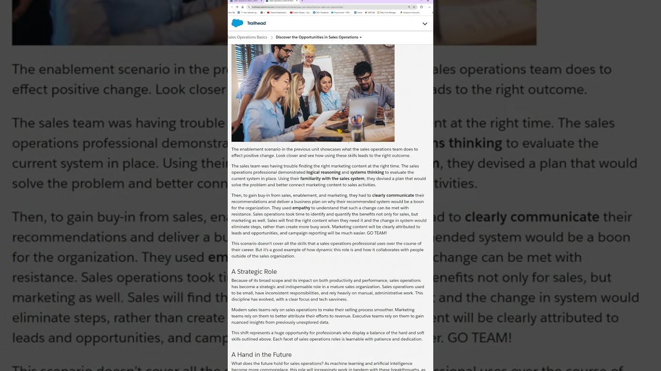
Task: Open the Amazon Associates bookmark
Action: pos(410,12)
